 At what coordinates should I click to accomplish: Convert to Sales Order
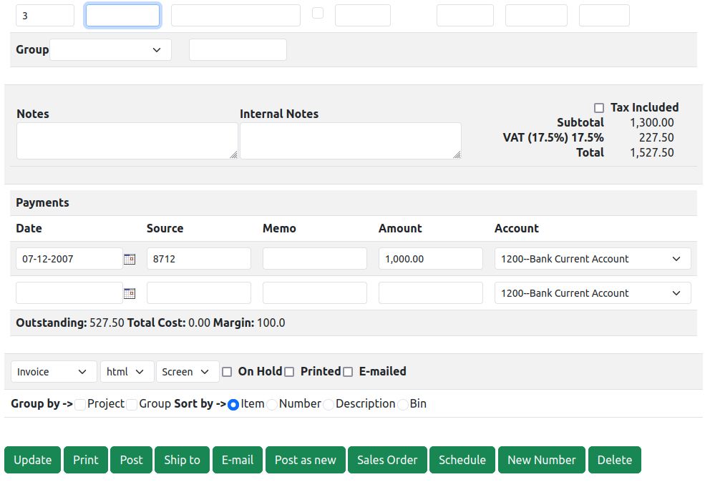point(387,460)
